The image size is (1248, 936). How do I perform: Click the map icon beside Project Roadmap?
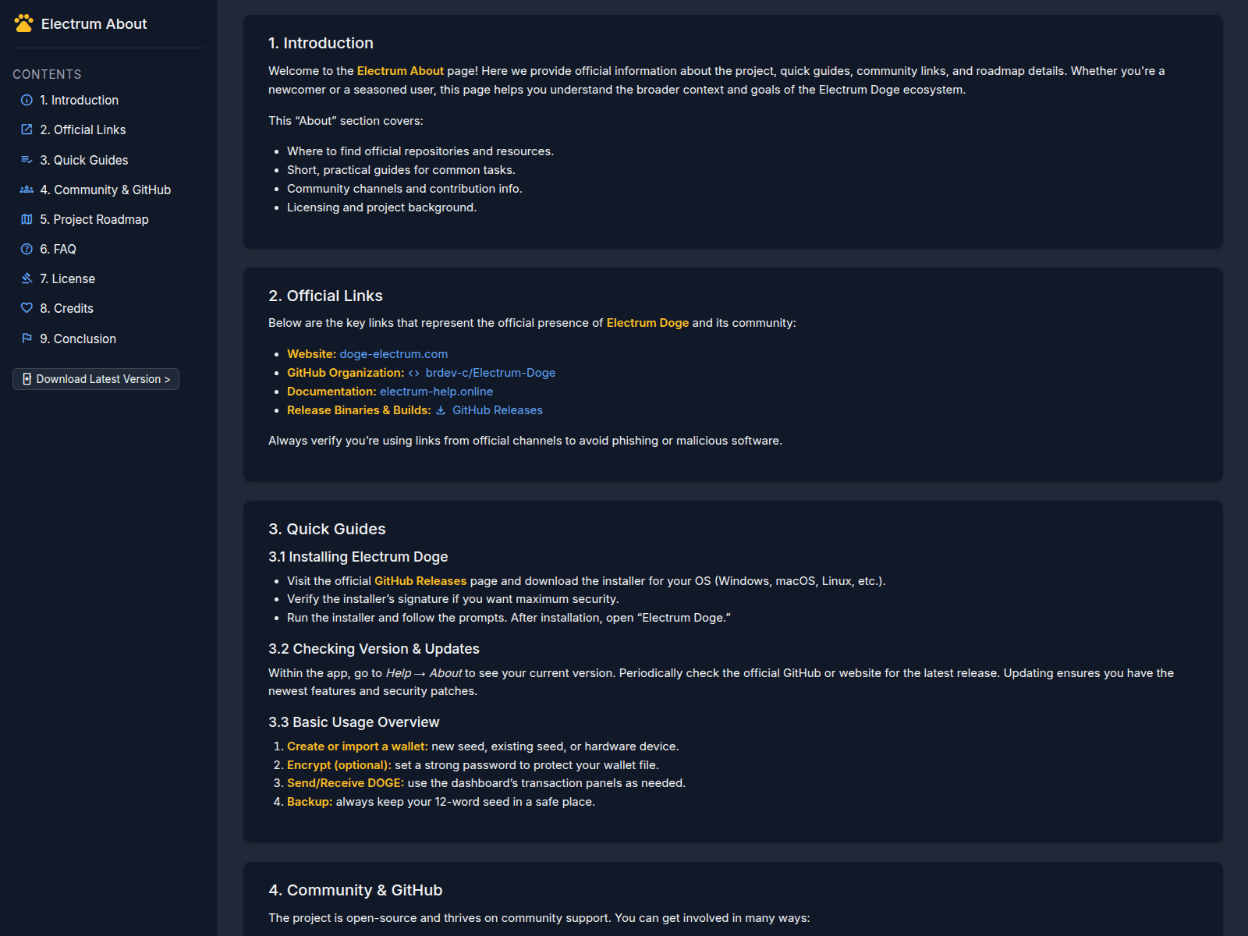click(27, 219)
